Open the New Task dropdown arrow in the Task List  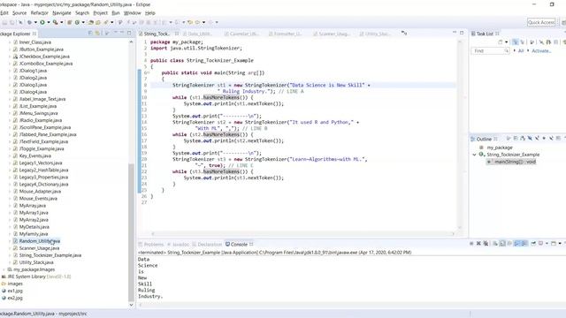(506, 42)
